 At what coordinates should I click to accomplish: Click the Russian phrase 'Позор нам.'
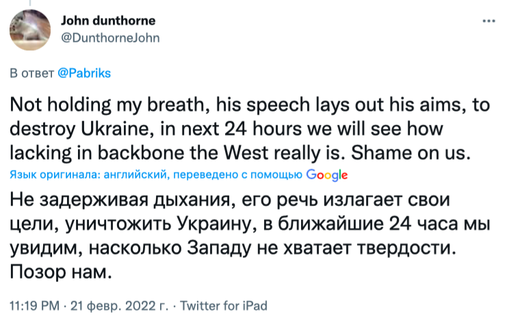tap(60, 271)
